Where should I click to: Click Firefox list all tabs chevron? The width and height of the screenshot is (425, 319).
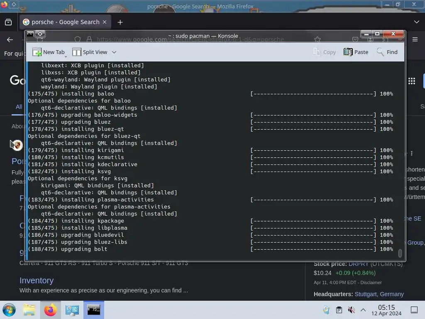[x=417, y=22]
